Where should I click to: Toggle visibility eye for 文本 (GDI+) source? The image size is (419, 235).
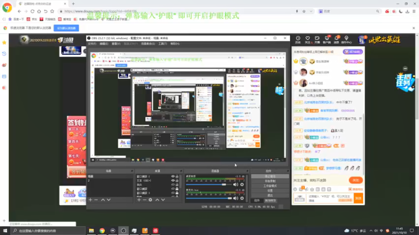(x=173, y=181)
